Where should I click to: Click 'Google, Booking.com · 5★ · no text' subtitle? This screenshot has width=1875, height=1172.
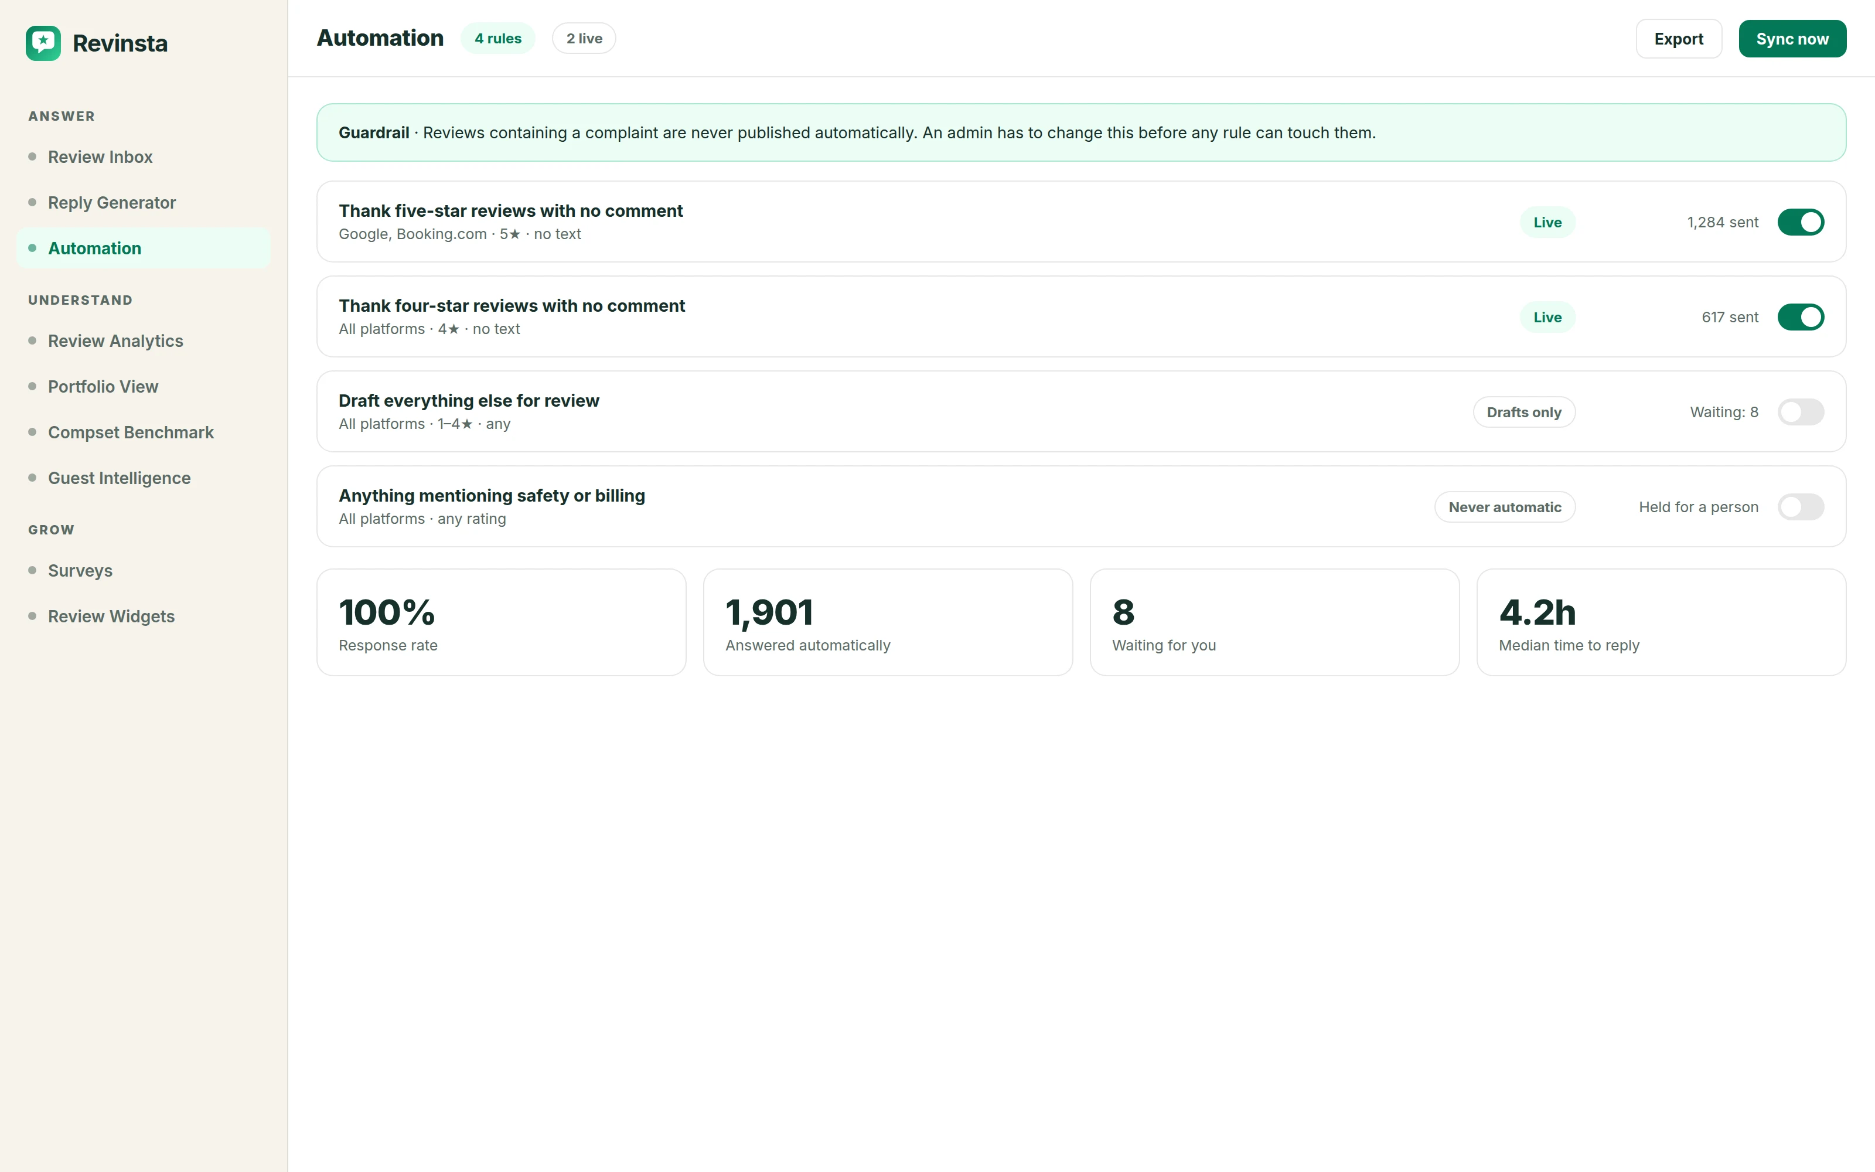(x=459, y=234)
